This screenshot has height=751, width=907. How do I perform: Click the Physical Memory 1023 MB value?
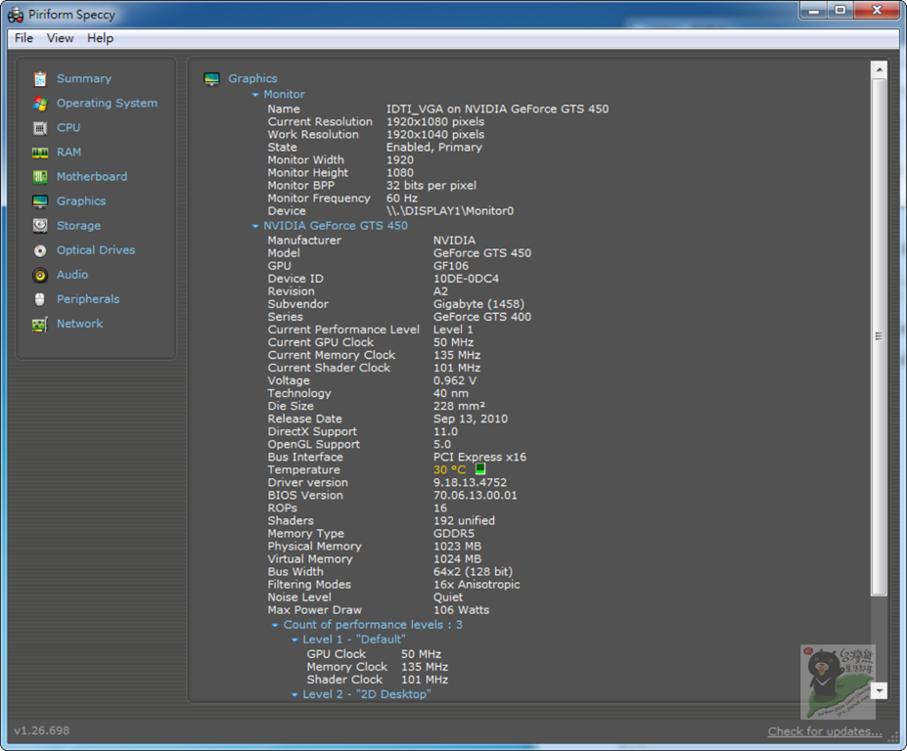coord(458,547)
